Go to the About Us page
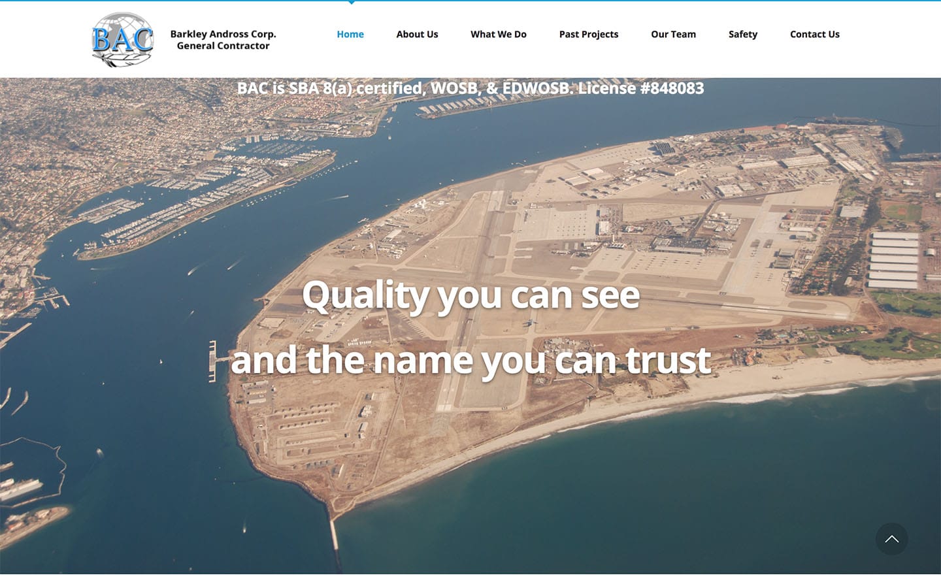This screenshot has height=588, width=941. tap(417, 34)
